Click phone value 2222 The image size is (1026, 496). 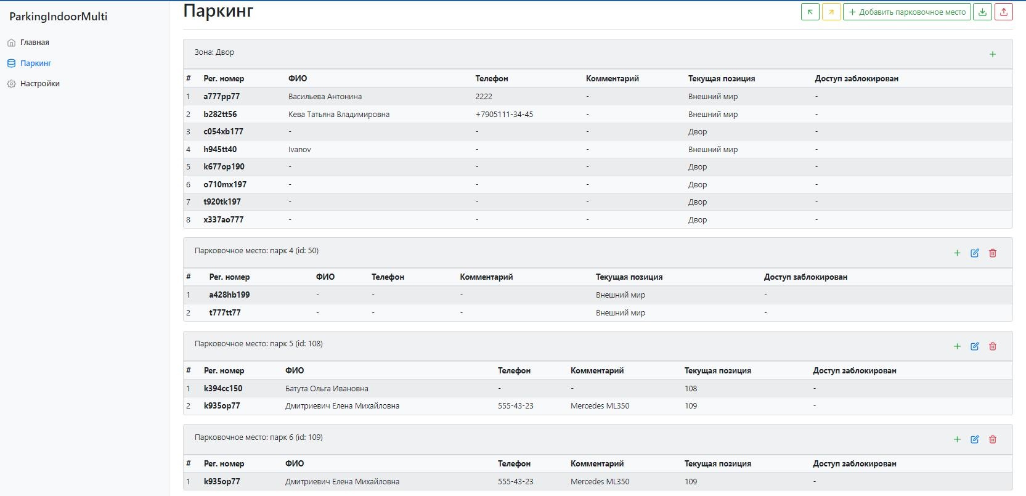click(484, 97)
